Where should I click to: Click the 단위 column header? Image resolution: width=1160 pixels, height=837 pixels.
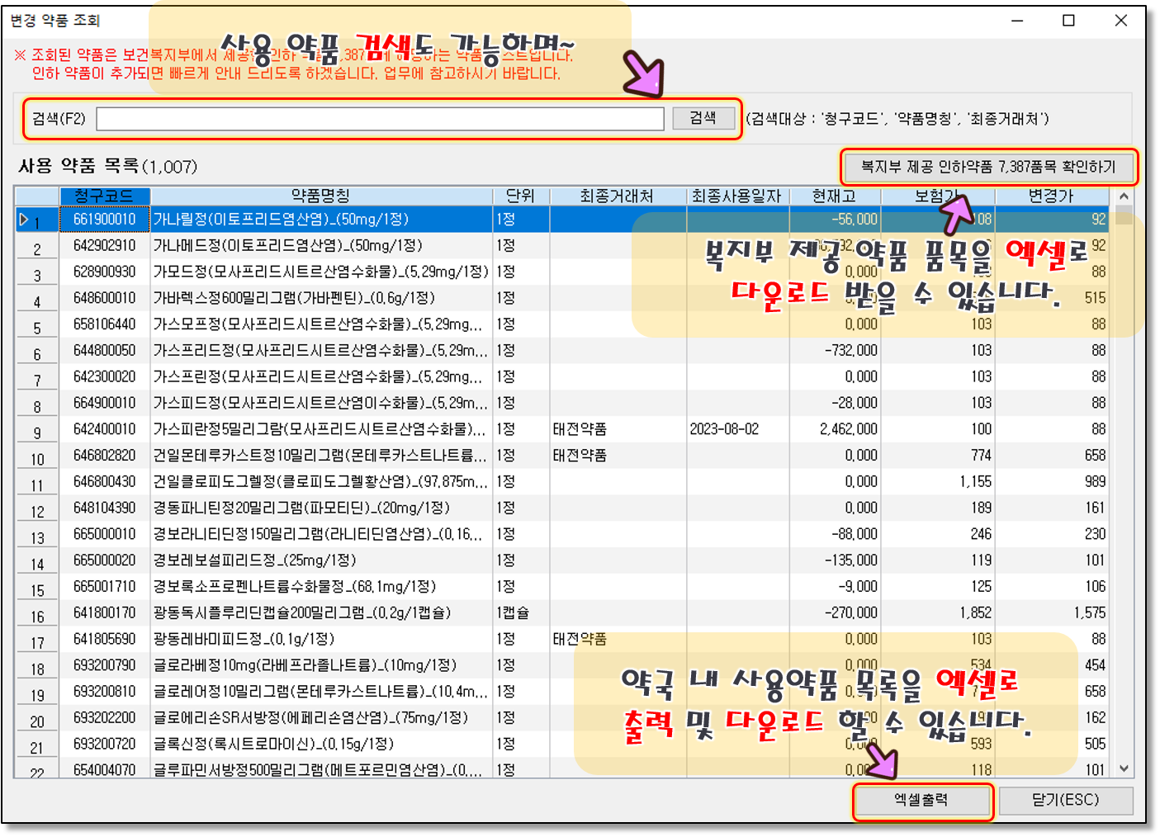520,196
